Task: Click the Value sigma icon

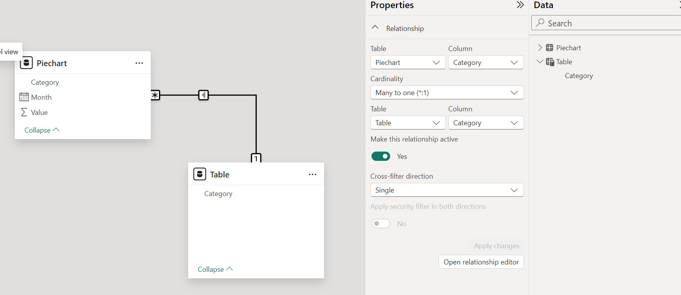Action: tap(24, 112)
